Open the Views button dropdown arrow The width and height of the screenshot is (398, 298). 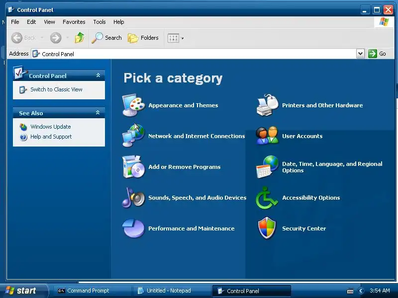182,38
